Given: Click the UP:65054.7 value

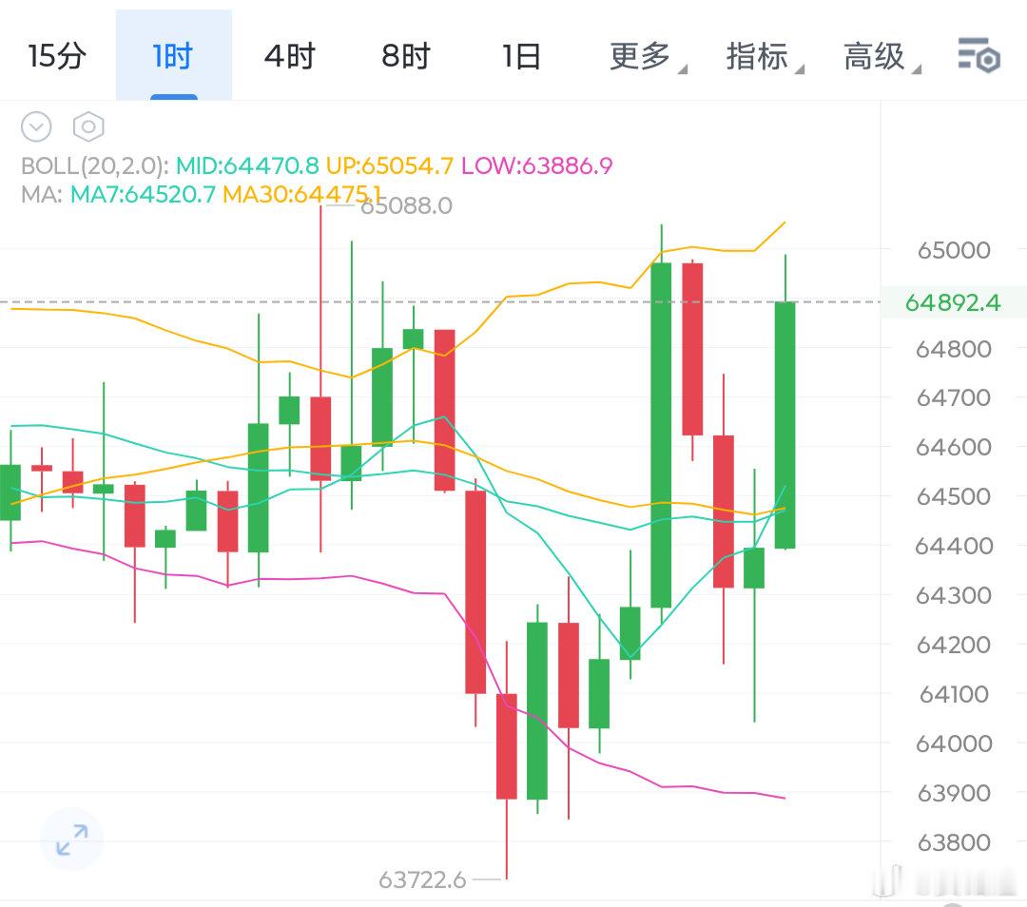Looking at the screenshot, I should point(390,165).
